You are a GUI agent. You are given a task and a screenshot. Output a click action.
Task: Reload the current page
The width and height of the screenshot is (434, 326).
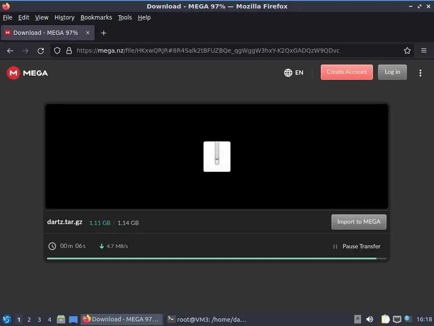point(41,51)
